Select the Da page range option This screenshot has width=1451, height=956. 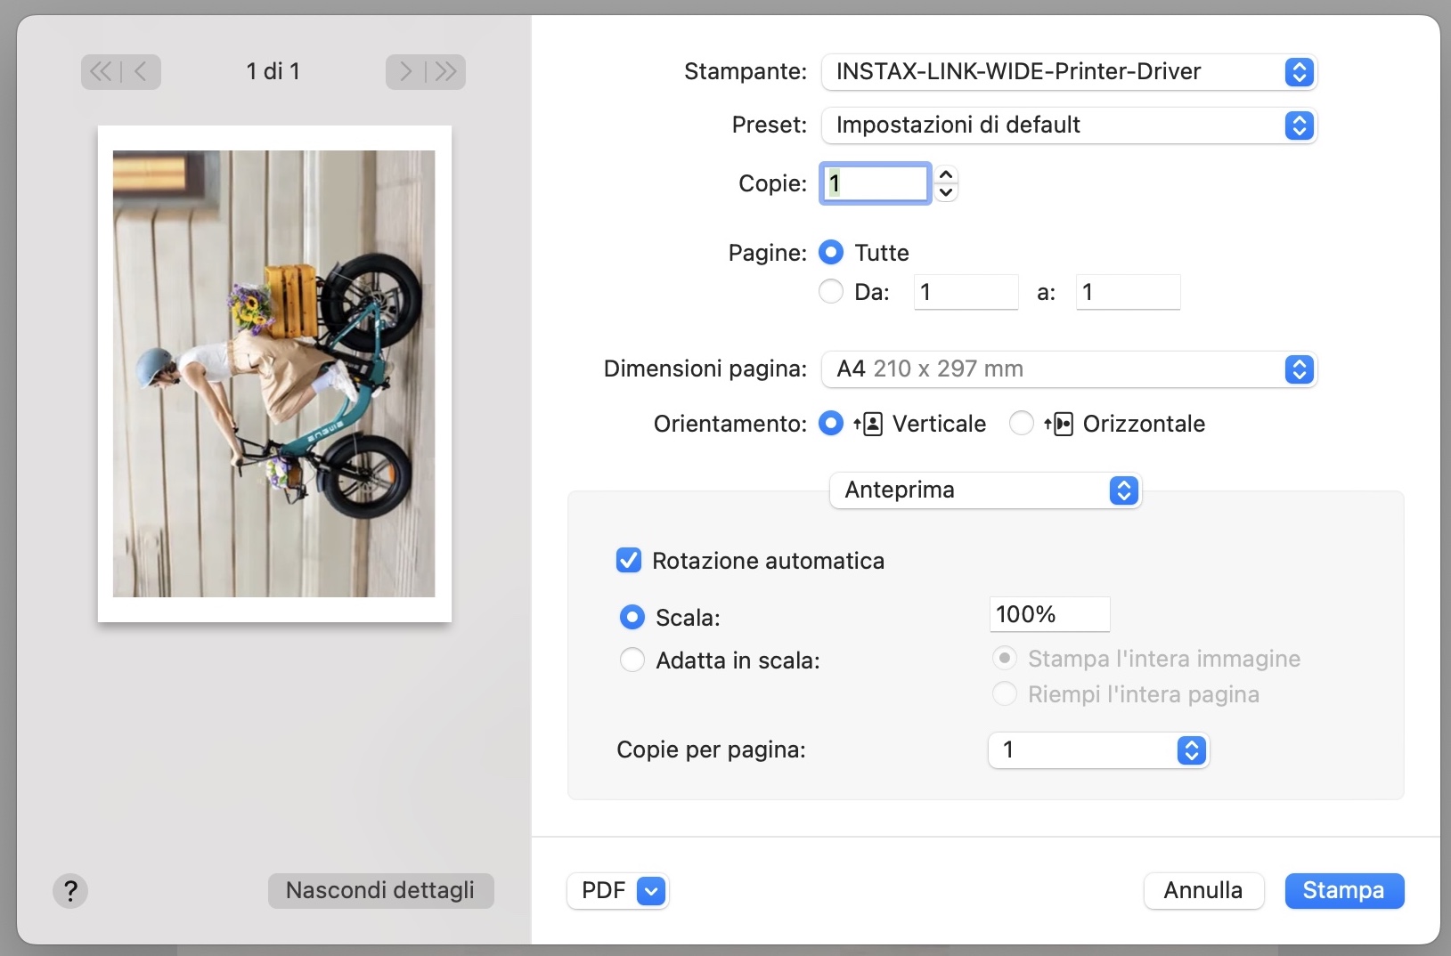[x=831, y=292]
